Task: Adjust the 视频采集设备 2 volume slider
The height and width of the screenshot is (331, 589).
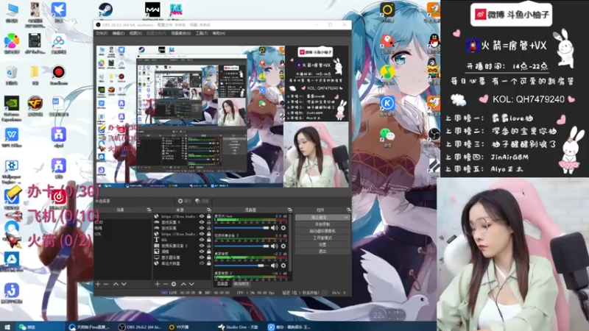Action: 241,246
